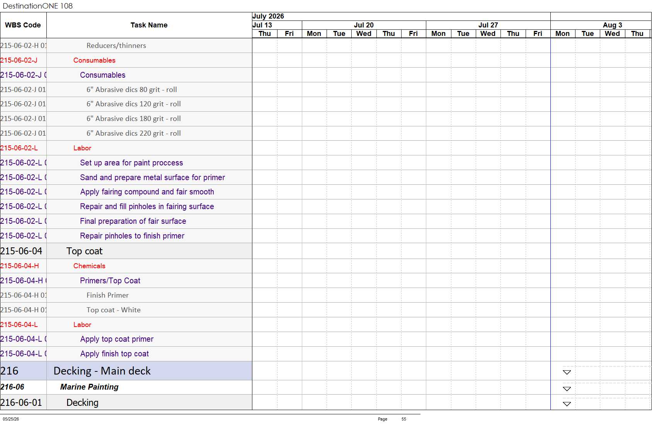Select Apply top coat primer task
The image size is (652, 424).
pyautogui.click(x=117, y=339)
